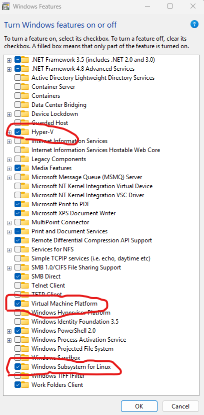204x415 pixels.
Task: Click the Data Center Bridging folder icon
Action: 25,104
